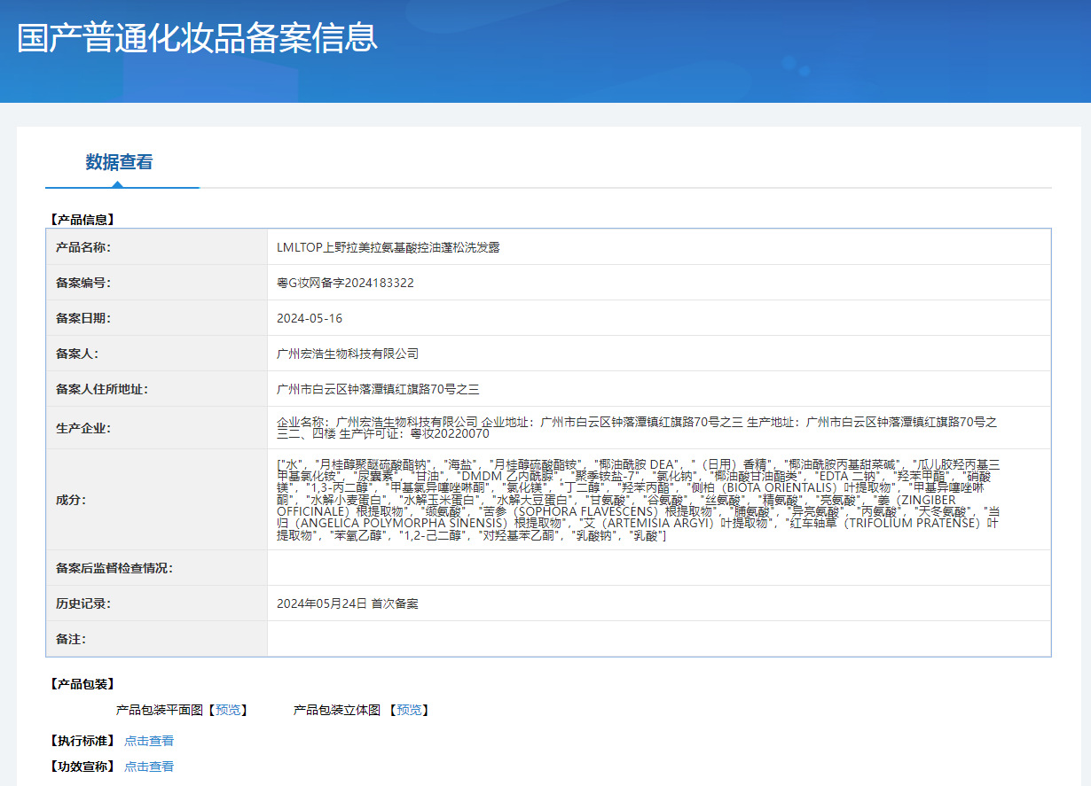Select history entry 2024年05月24日 首次备案
This screenshot has width=1091, height=786.
(348, 603)
